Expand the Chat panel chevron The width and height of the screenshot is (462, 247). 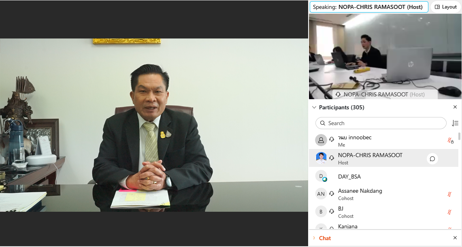tap(314, 238)
